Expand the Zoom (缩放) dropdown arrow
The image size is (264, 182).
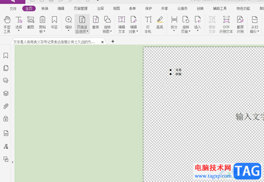point(68,31)
